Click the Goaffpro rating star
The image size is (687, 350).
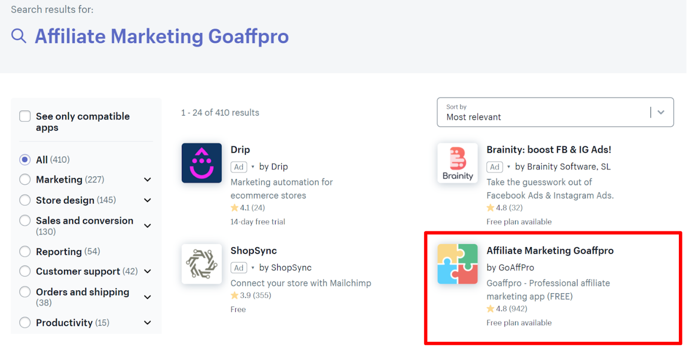[x=490, y=308]
